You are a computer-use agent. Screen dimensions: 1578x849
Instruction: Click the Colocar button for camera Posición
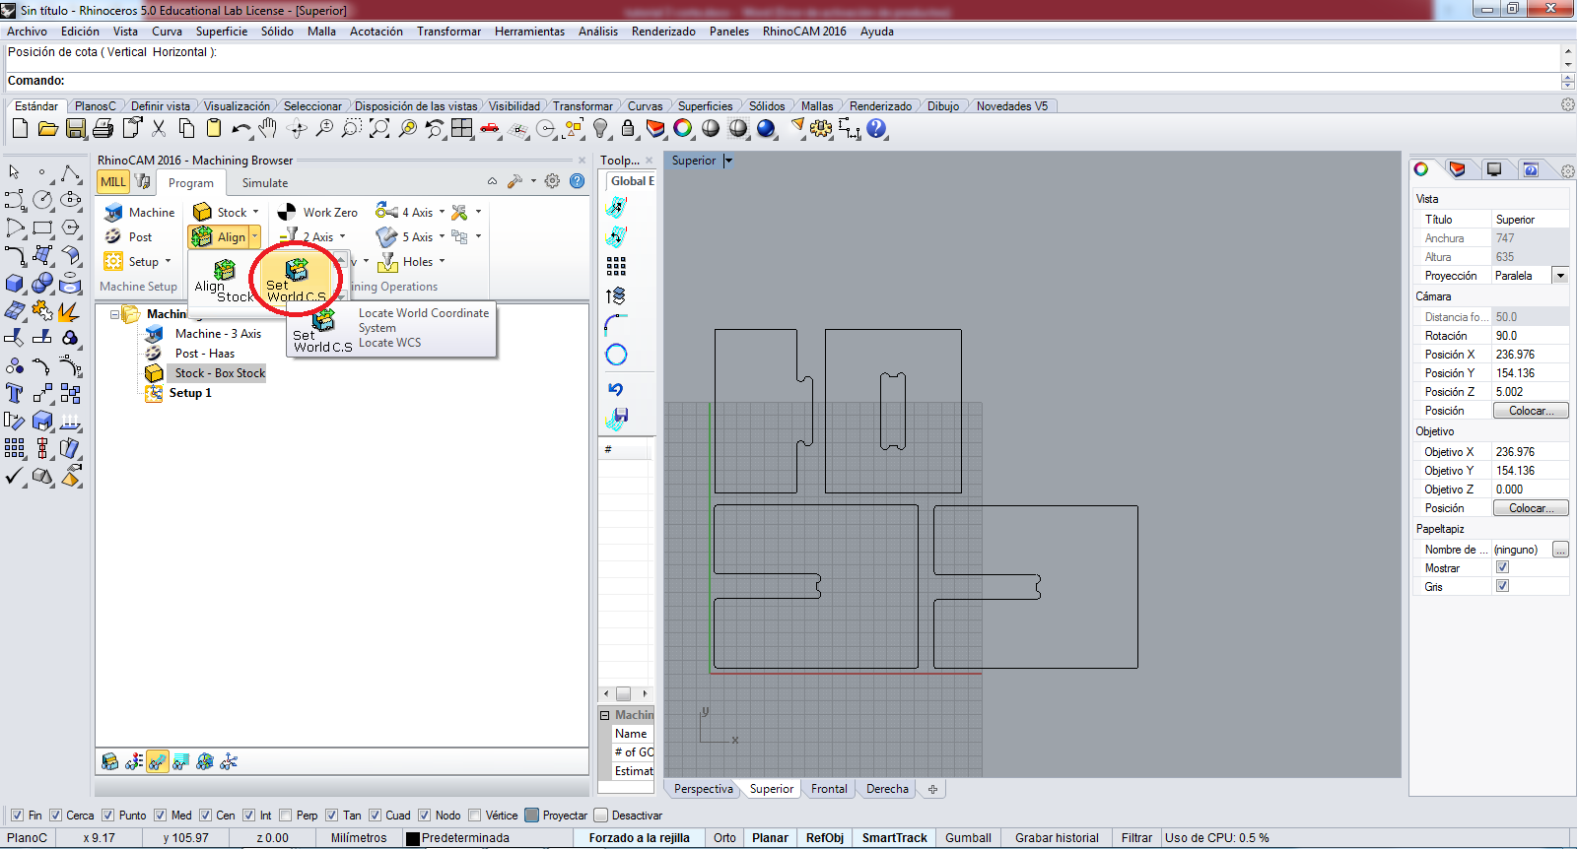1530,411
